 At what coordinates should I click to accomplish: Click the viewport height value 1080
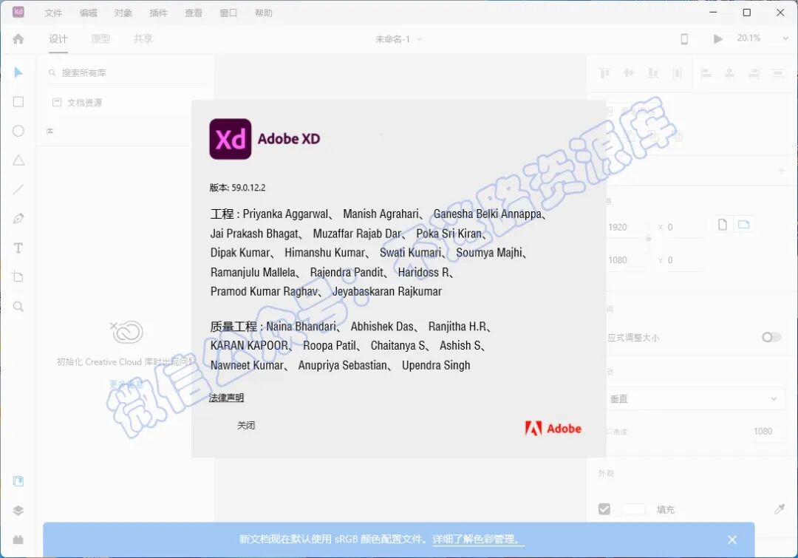click(763, 431)
